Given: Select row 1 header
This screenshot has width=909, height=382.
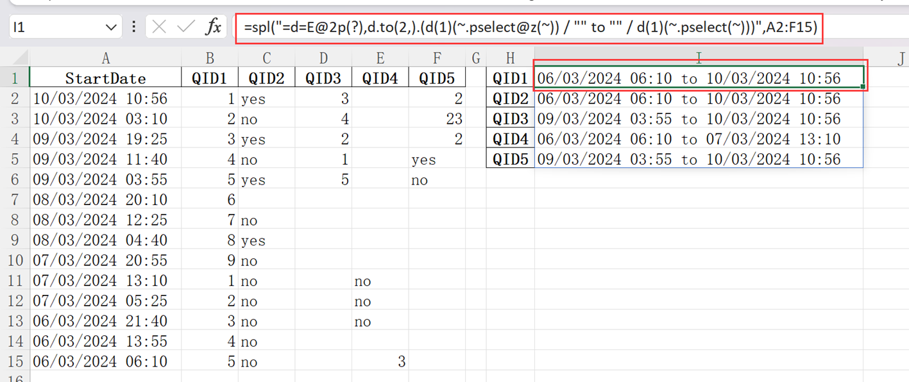Looking at the screenshot, I should 14,78.
